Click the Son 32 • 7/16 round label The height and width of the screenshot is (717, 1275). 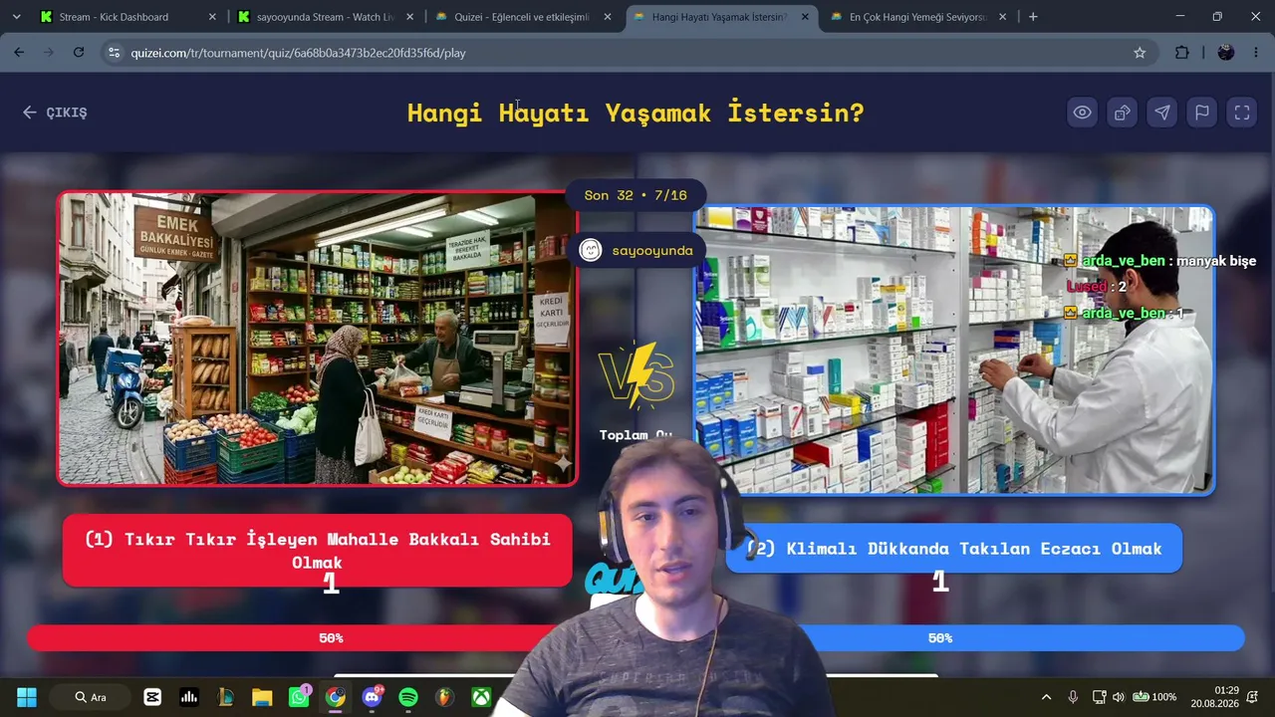(x=636, y=195)
